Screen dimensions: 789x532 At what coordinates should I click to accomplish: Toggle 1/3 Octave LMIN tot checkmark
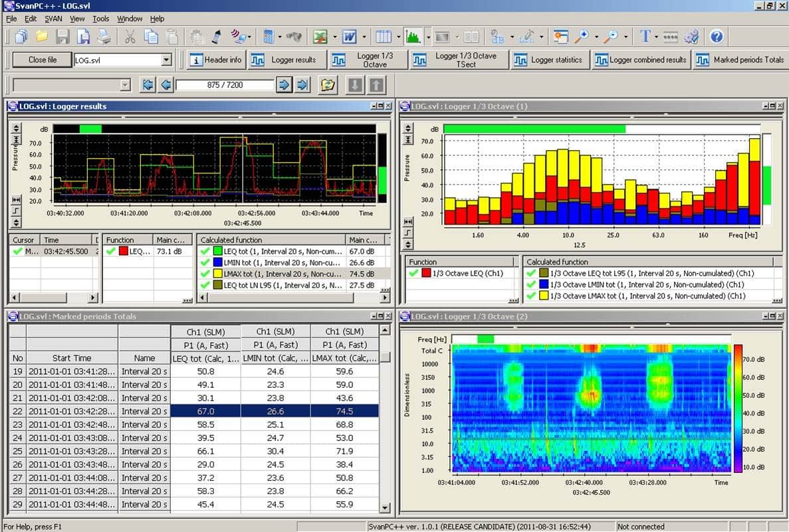tap(530, 284)
